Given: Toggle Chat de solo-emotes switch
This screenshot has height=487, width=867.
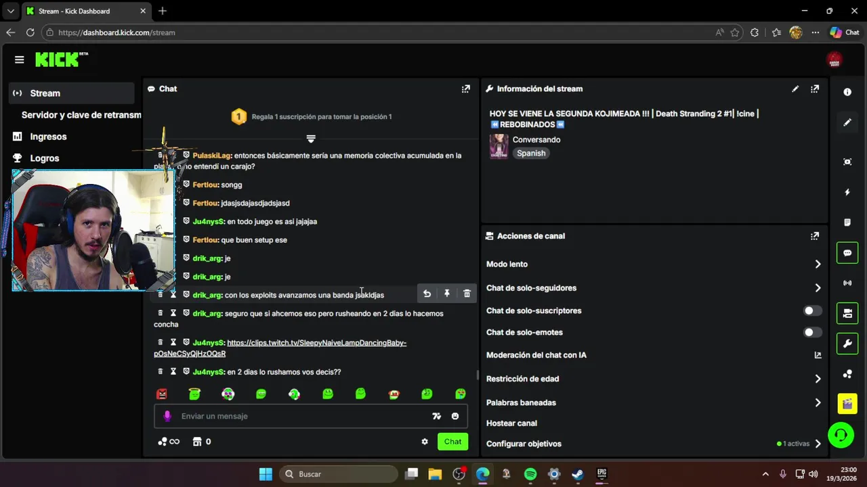Looking at the screenshot, I should [812, 332].
